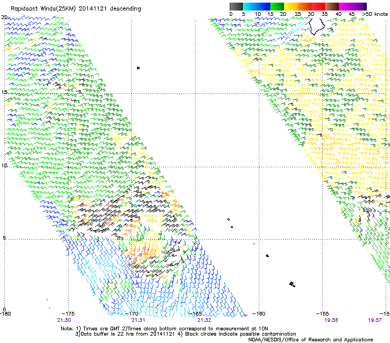Click the brown 35-40 knots legend swatch
390x343 pixels.
(x=332, y=6)
